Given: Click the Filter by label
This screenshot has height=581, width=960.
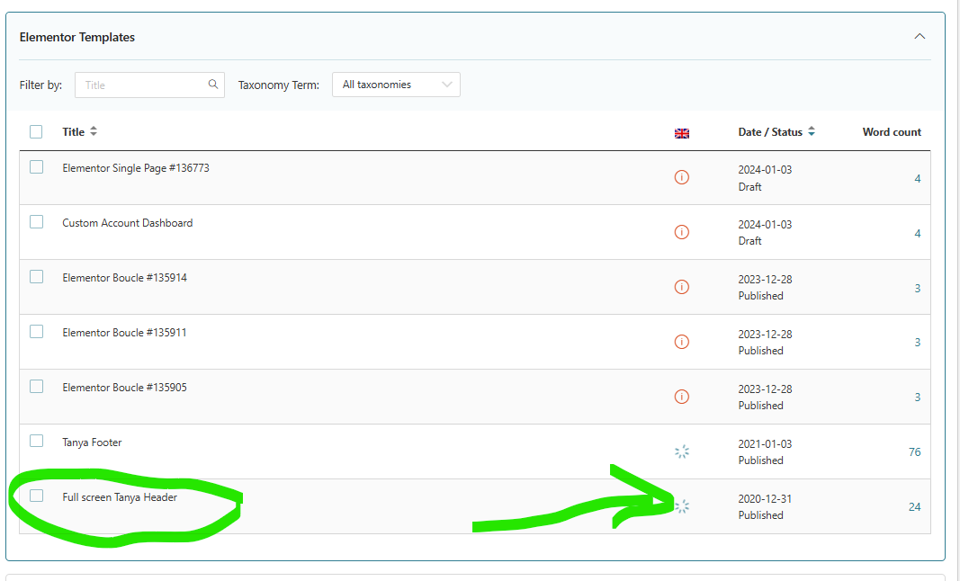Looking at the screenshot, I should click(40, 85).
